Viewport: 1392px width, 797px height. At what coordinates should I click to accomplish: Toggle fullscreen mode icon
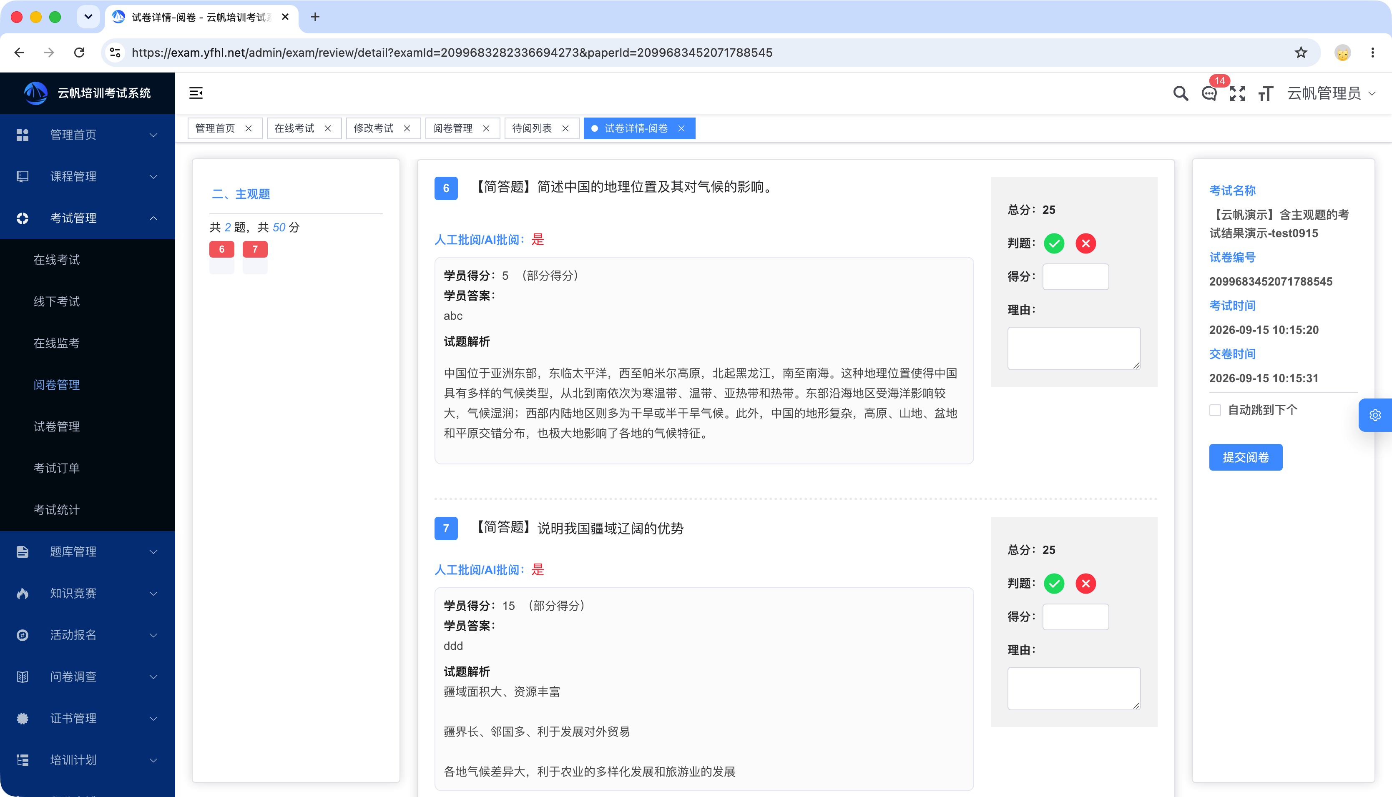click(x=1238, y=94)
